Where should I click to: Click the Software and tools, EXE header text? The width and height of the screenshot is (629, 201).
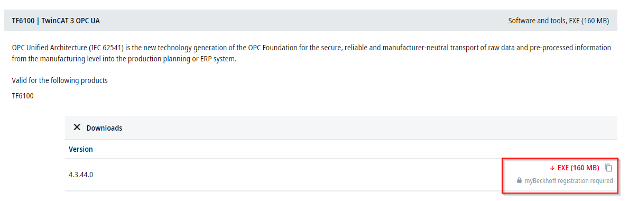[x=558, y=21]
